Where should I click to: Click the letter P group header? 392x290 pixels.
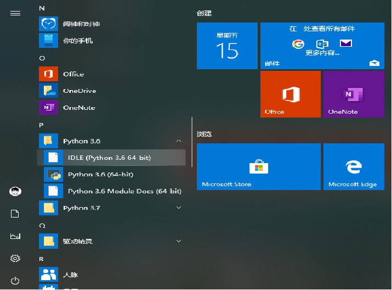coord(41,125)
